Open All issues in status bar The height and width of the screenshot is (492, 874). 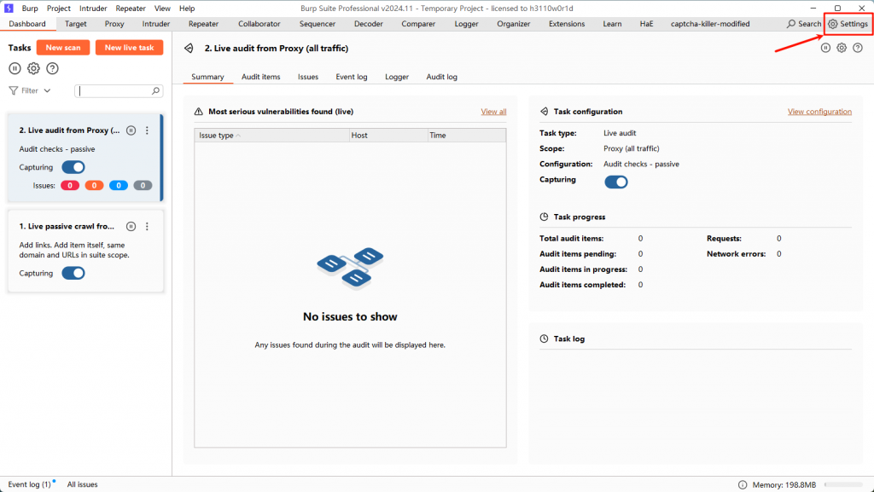83,484
